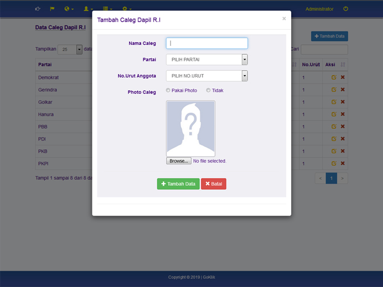Click the red Batal button
The width and height of the screenshot is (383, 287).
(214, 184)
